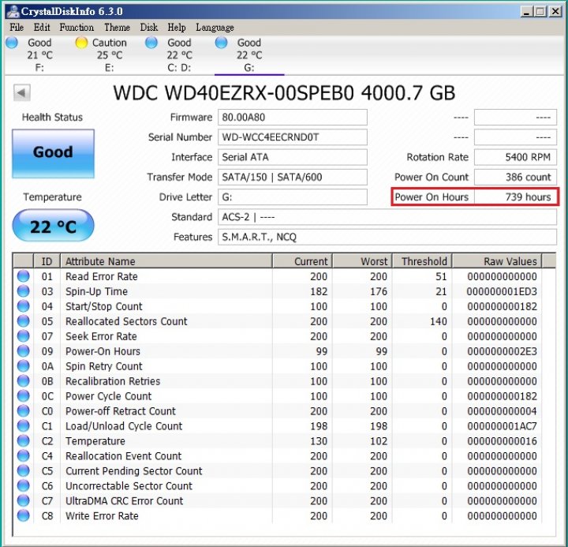Click the CrystalDiskInfo title bar app icon
This screenshot has height=547, width=568.
tap(13, 11)
